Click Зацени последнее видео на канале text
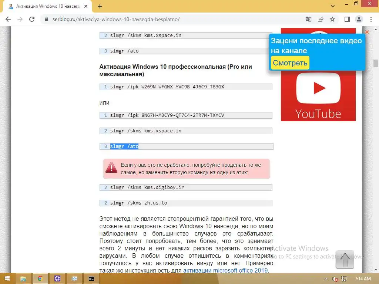This screenshot has height=284, width=379. coord(316,45)
